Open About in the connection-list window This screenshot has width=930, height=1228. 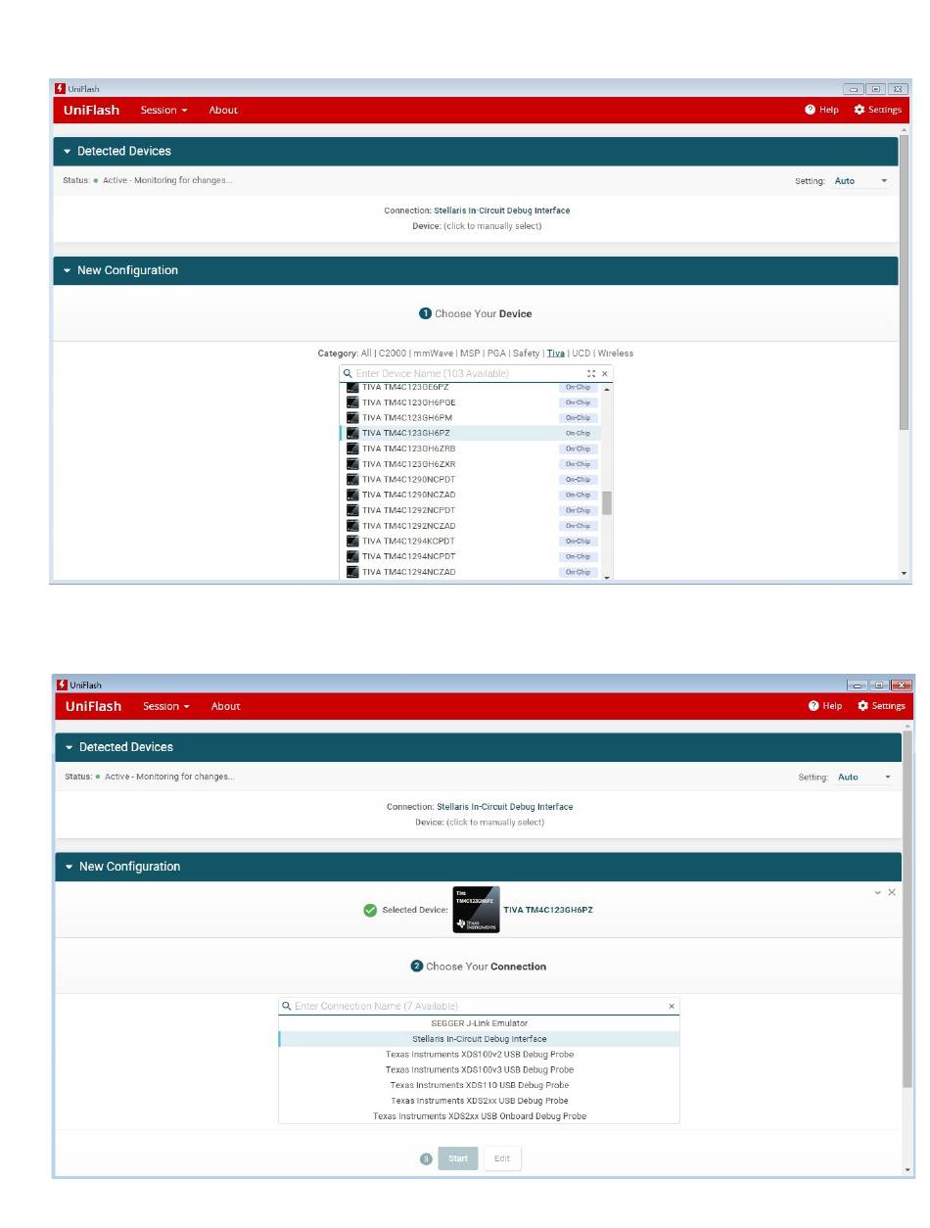[225, 706]
